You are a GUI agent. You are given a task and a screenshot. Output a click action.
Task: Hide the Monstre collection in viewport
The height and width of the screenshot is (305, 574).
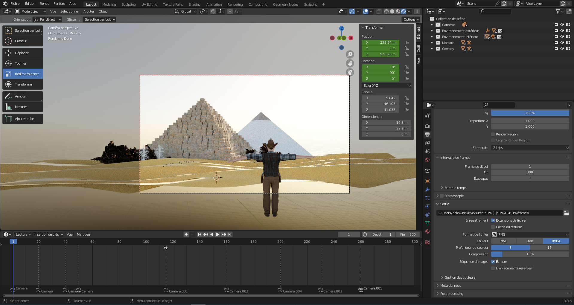tap(562, 43)
